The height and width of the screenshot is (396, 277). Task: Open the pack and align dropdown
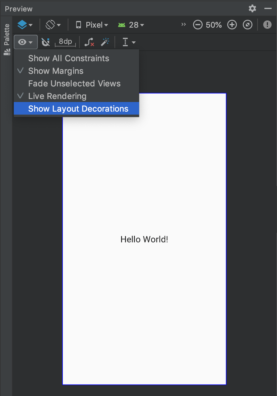128,42
